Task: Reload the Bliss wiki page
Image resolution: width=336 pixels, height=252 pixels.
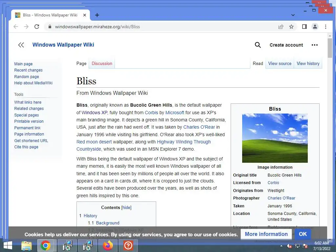Action: pyautogui.click(x=37, y=27)
